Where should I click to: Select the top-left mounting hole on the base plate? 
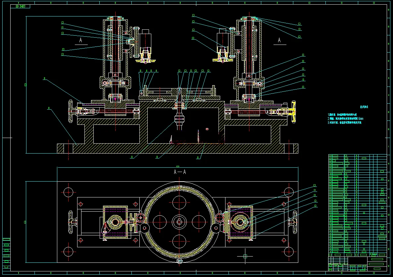pos(69,192)
